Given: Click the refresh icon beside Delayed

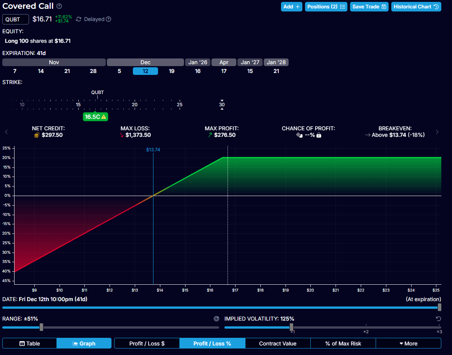Looking at the screenshot, I should coord(79,19).
